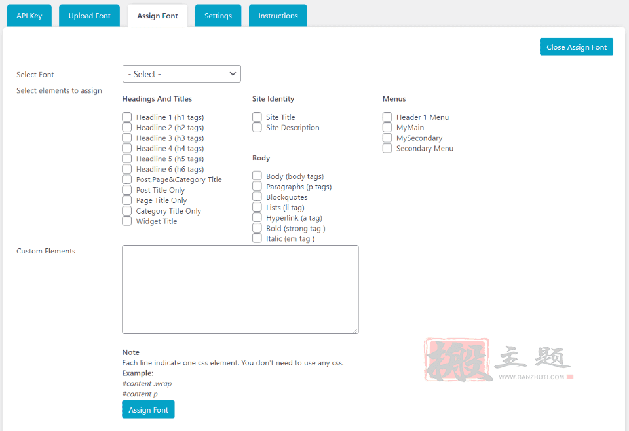Open the Select Font dropdown

(x=181, y=74)
